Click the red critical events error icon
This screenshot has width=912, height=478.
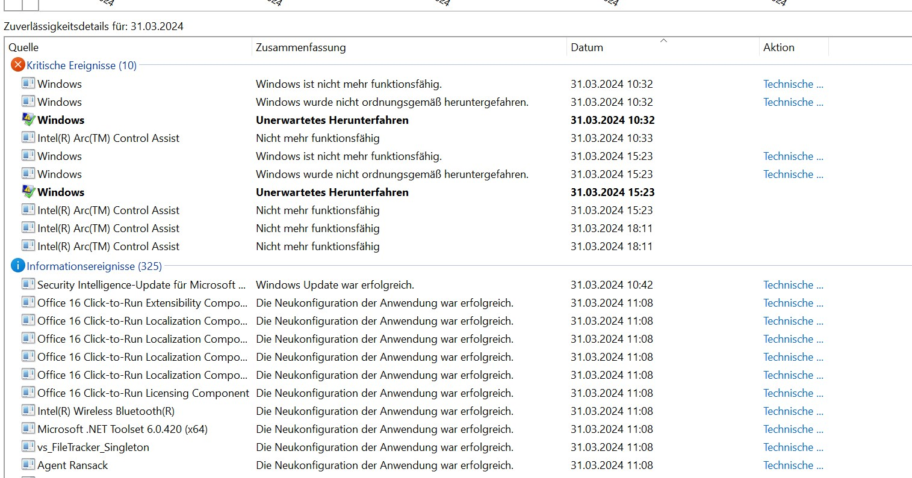18,65
